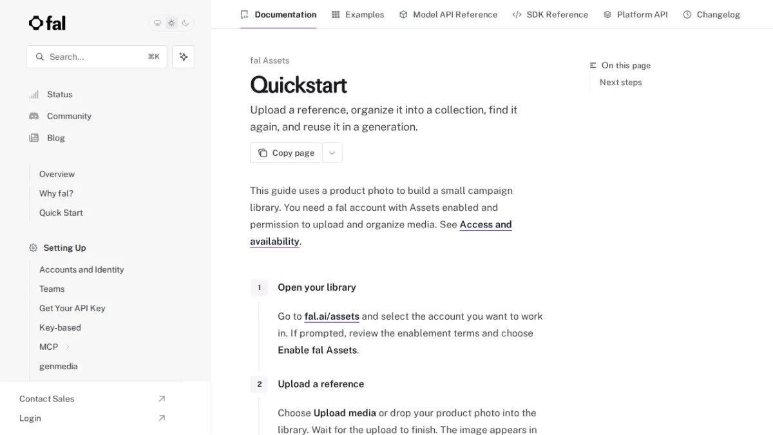
Task: Open MCP sidebar entry
Action: [x=48, y=347]
